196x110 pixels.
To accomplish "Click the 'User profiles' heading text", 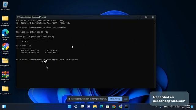I will tap(23, 46).
